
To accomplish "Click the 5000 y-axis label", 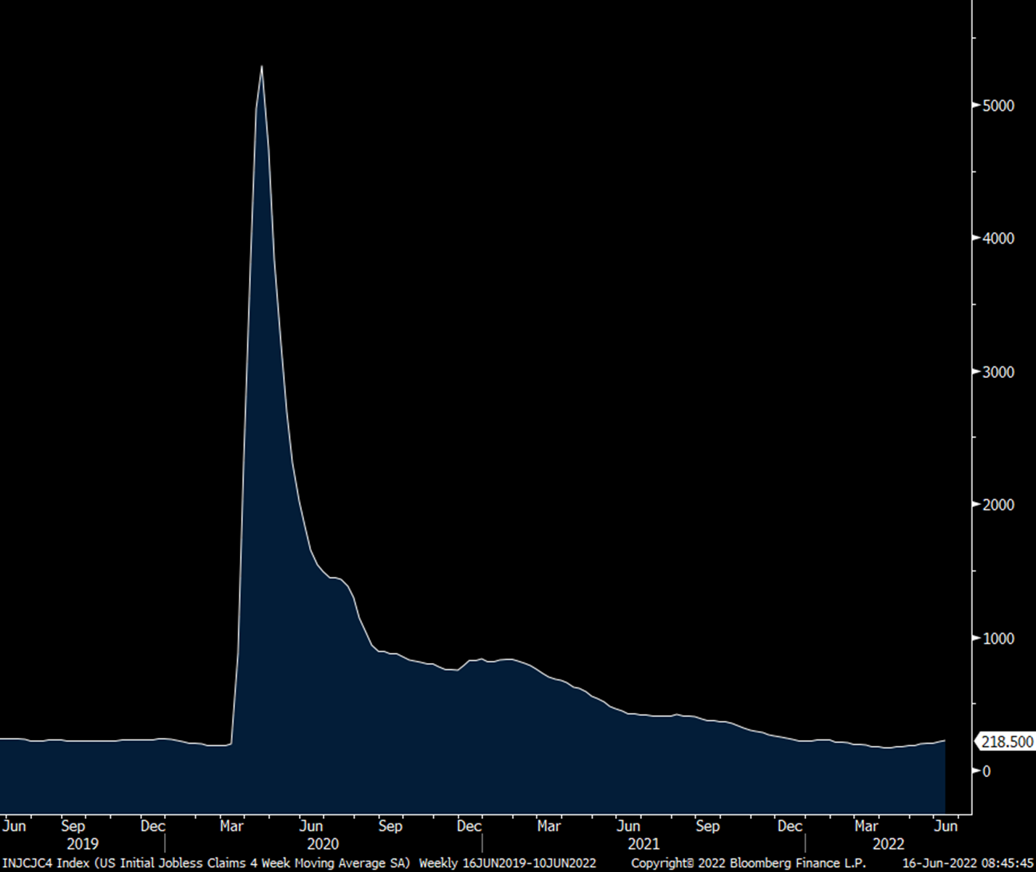I will pos(998,105).
